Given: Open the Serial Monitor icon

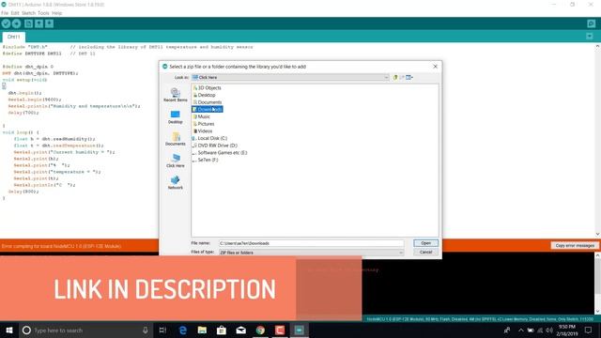Looking at the screenshot, I should pos(591,23).
